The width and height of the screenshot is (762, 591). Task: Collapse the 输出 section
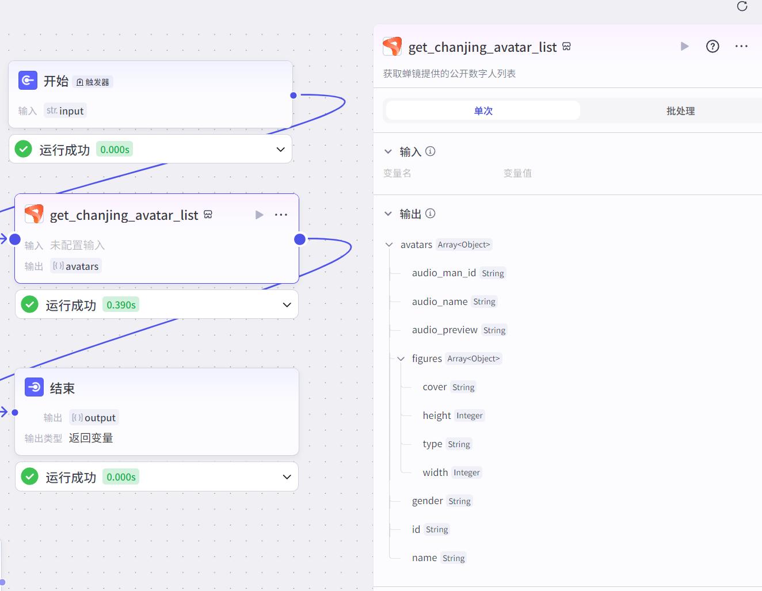coord(388,214)
